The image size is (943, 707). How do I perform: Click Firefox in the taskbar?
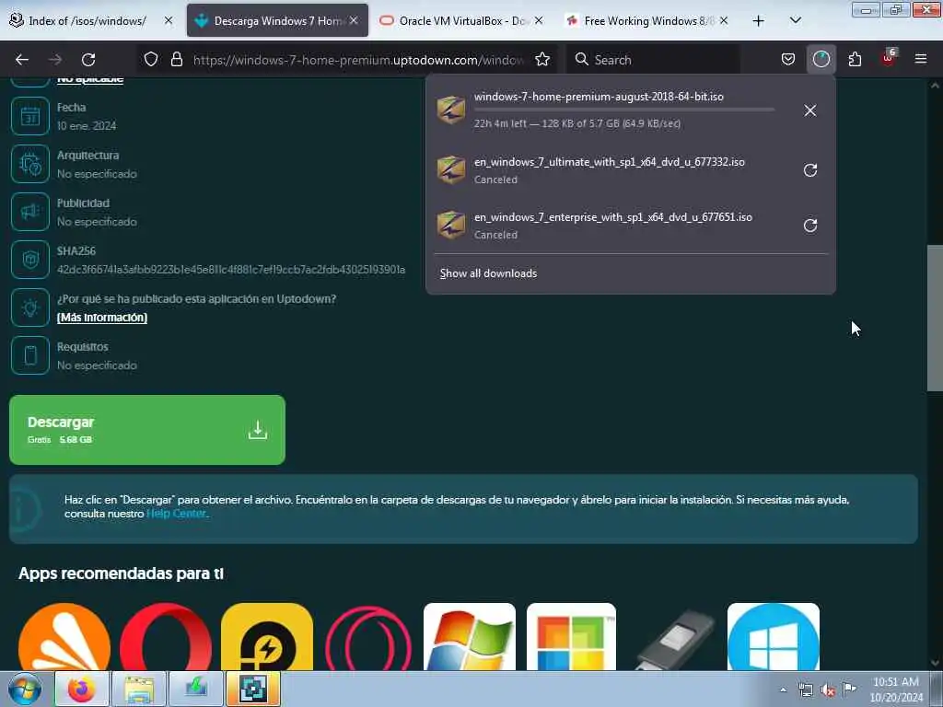[81, 689]
